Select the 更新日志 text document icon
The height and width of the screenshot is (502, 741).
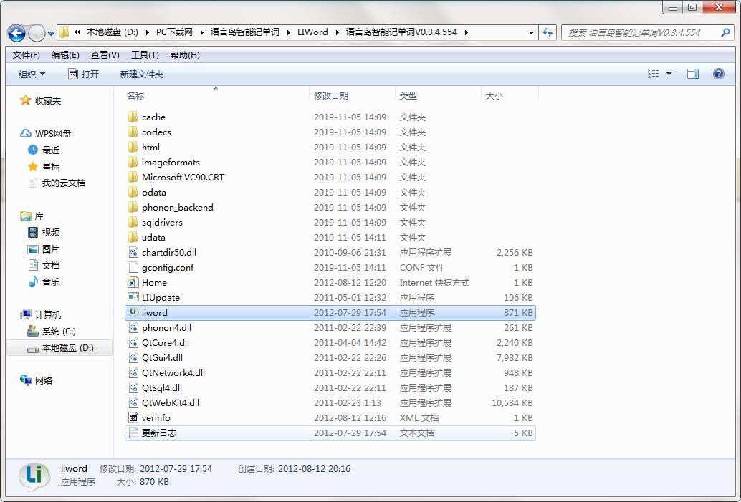coord(133,433)
